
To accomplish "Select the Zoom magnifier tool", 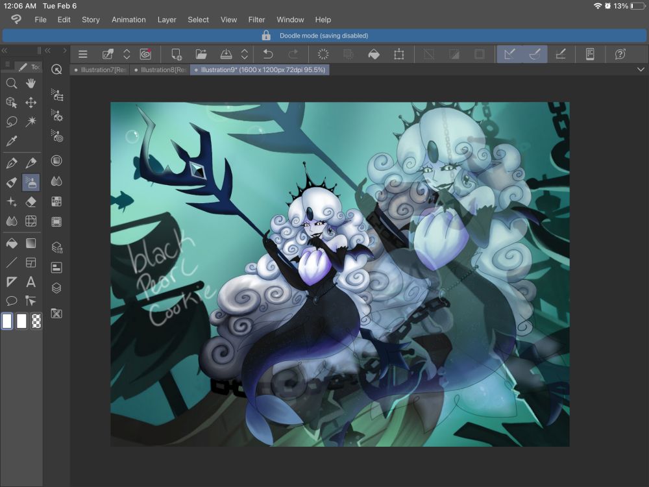I will tap(11, 83).
